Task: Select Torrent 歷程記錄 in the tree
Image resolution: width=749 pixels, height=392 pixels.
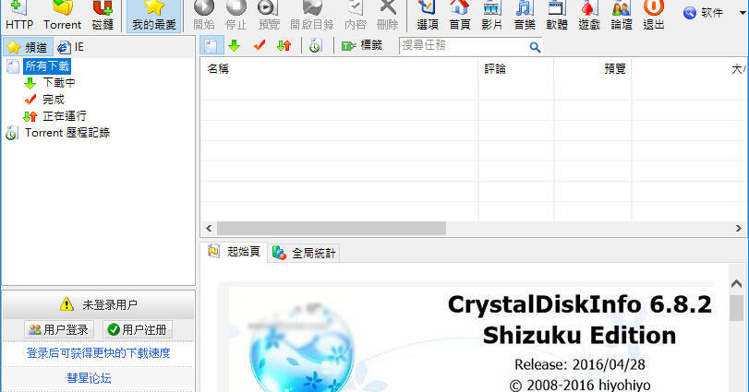Action: click(x=67, y=133)
